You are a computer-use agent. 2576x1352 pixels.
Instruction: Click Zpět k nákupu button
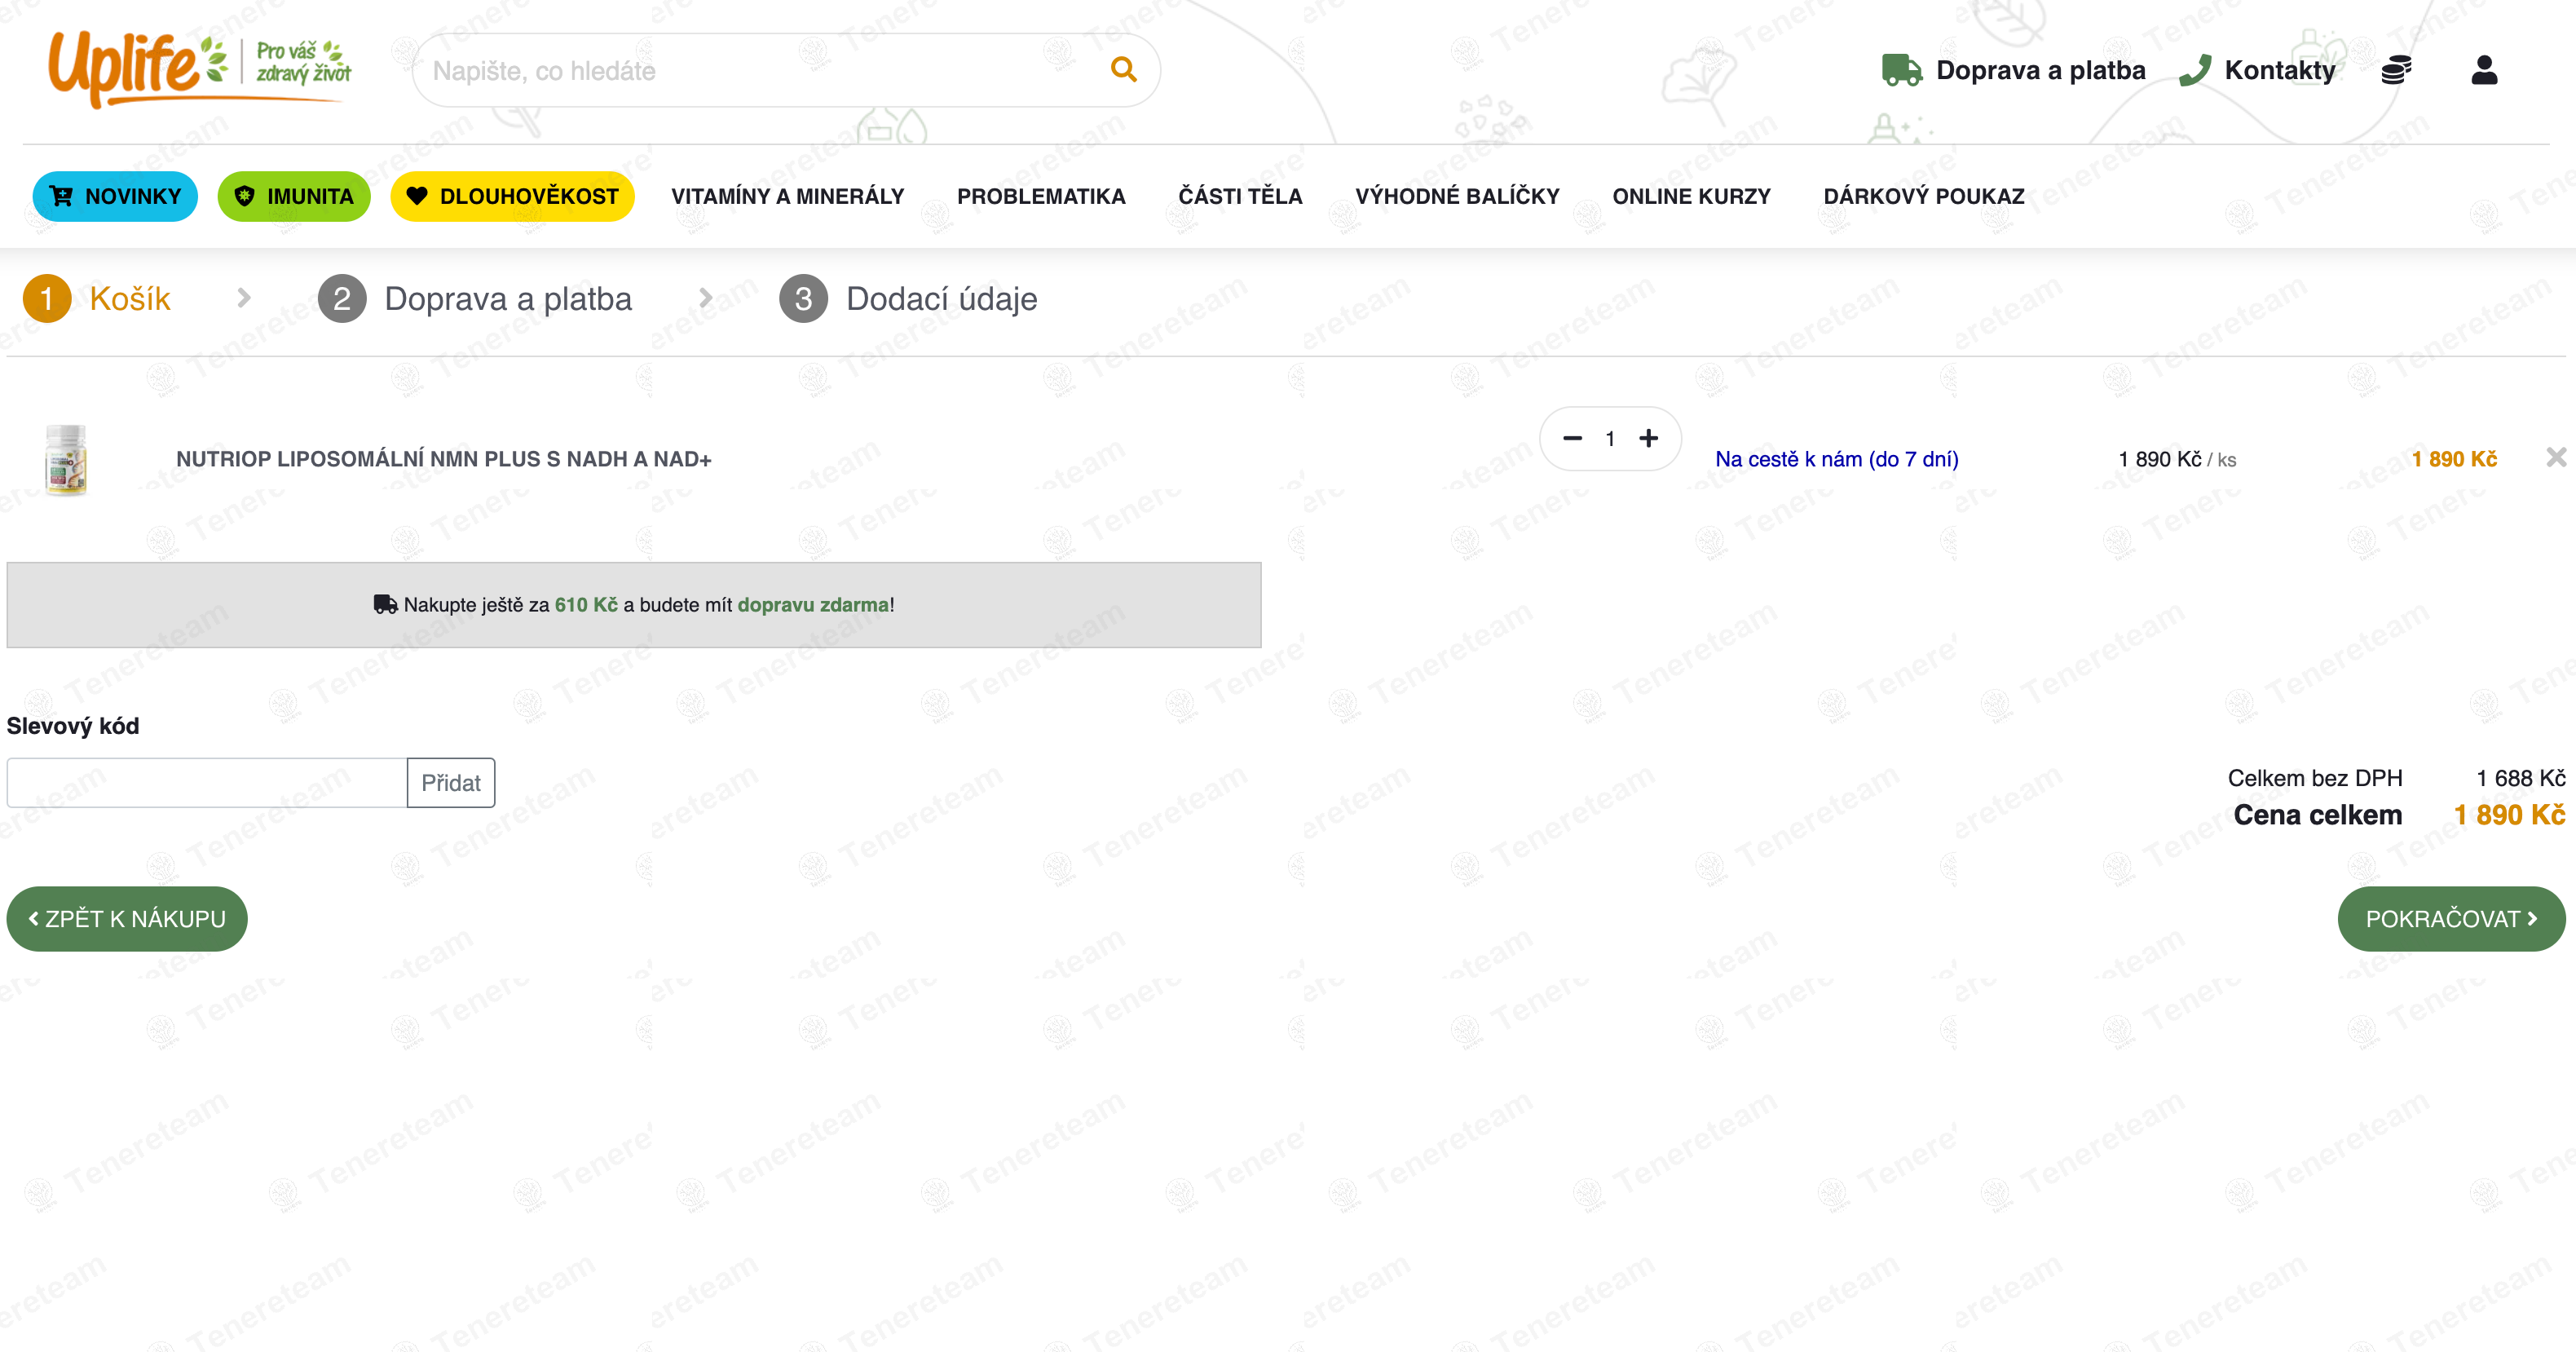127,918
